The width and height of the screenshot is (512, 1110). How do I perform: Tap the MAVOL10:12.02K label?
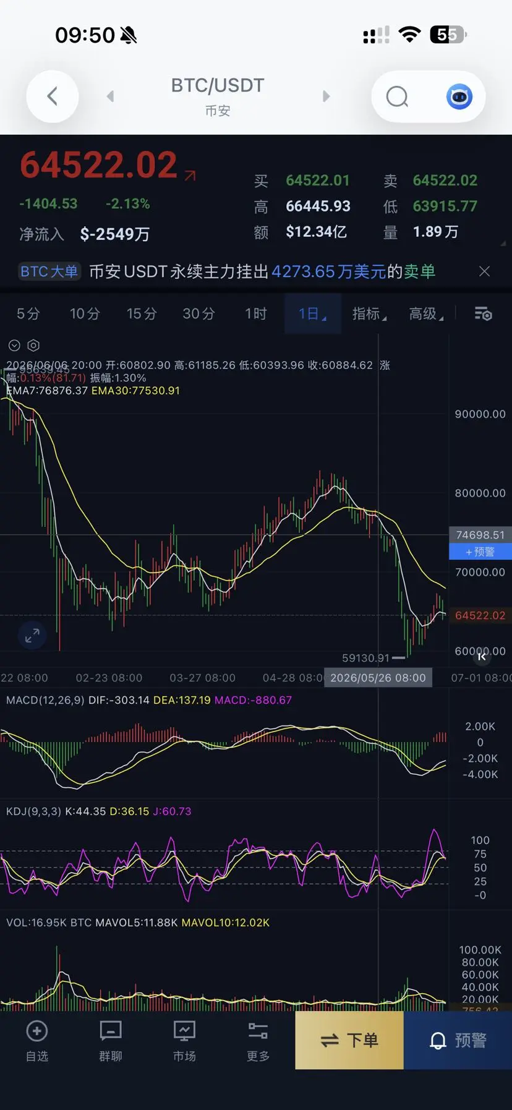tap(226, 923)
